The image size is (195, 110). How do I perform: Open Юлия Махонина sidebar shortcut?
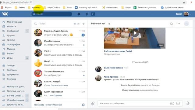[x=15, y=100]
